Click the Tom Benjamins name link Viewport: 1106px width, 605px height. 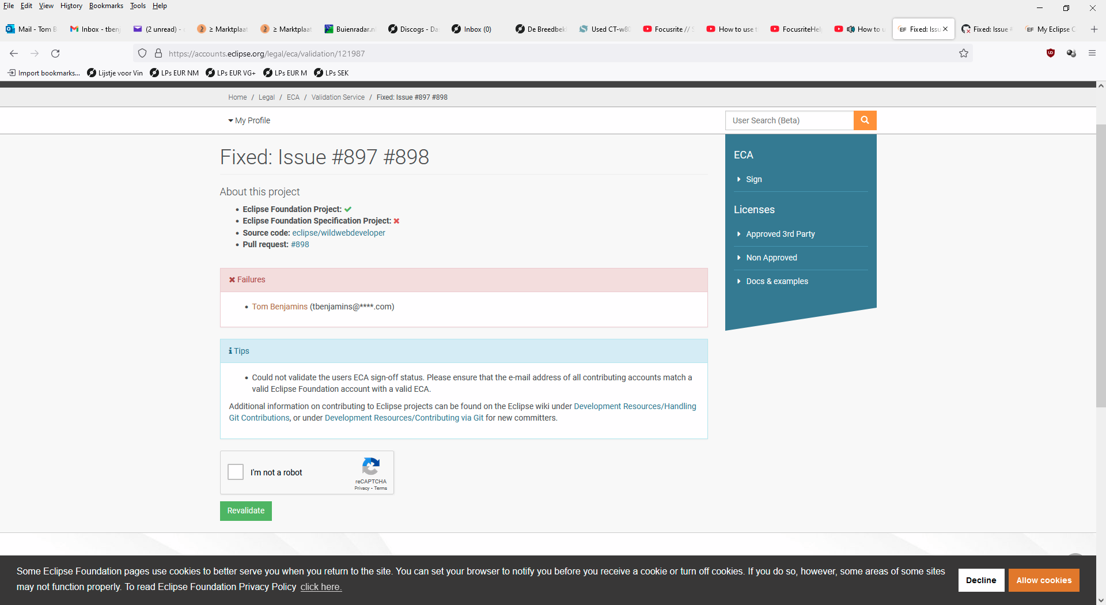280,307
